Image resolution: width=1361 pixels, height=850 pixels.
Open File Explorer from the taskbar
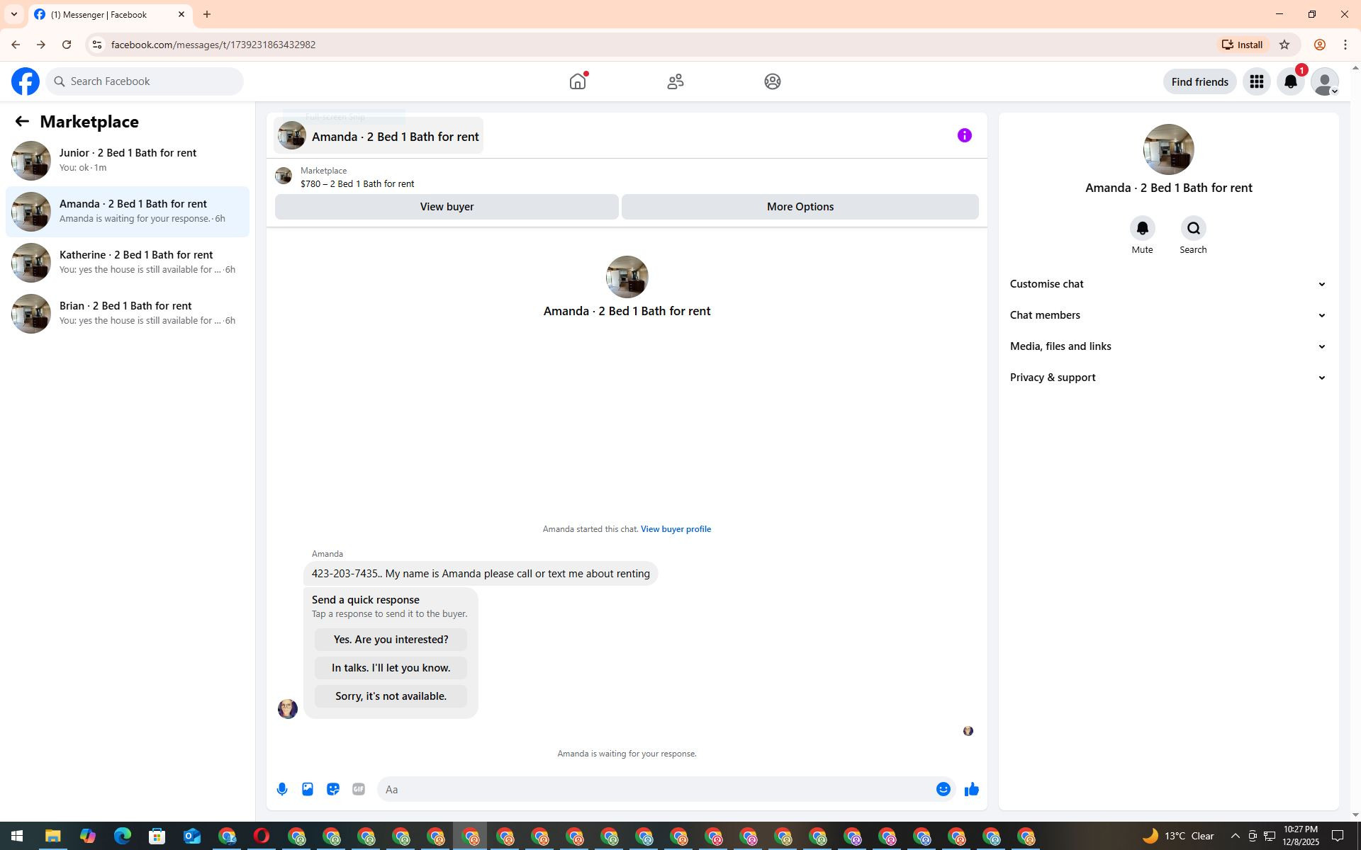pos(53,837)
